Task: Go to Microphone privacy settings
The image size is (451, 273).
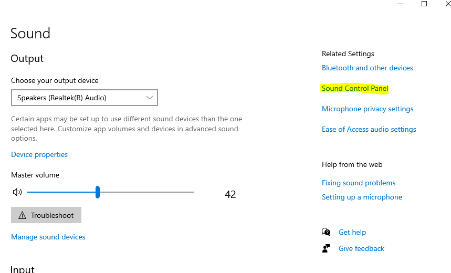Action: coord(368,109)
